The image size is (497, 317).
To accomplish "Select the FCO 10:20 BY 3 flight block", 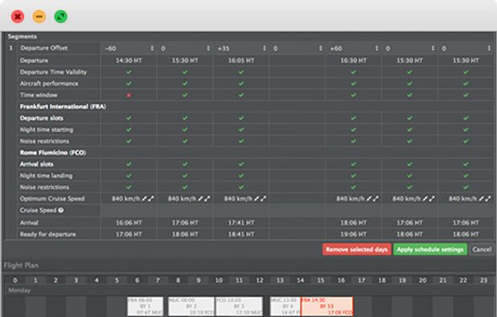I will 239,307.
